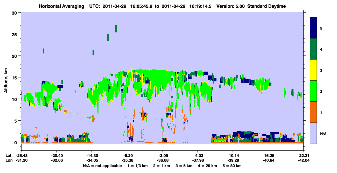Click the altitude tick label 25
The width and height of the screenshot is (337, 173).
tap(15, 34)
